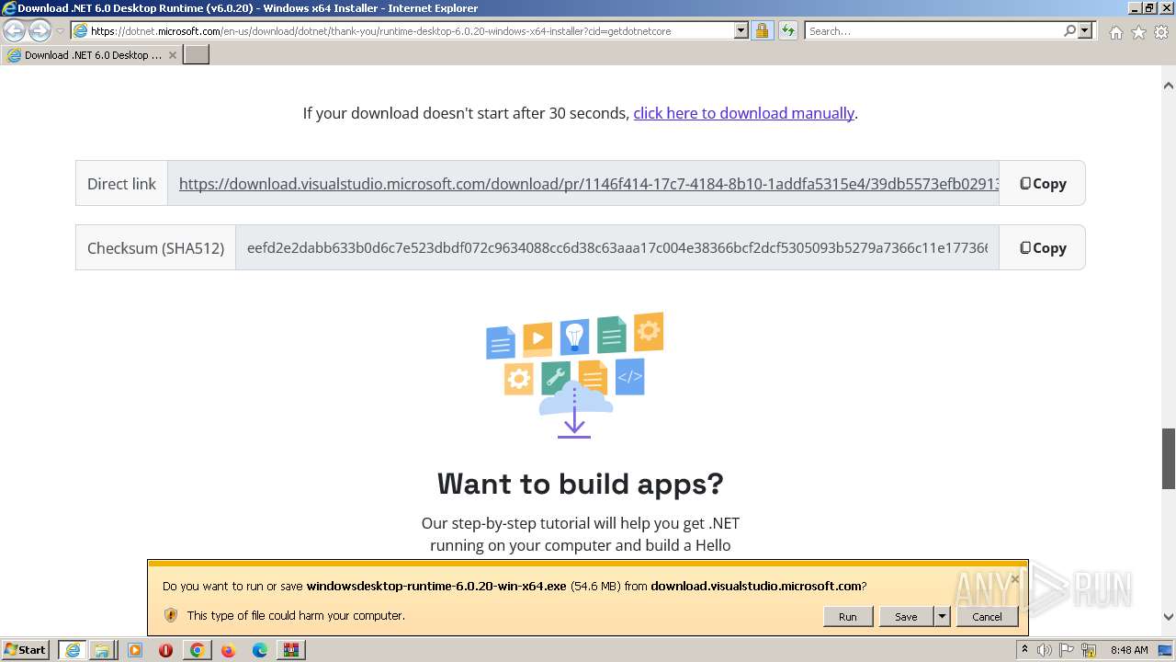This screenshot has width=1176, height=662.
Task: Expand the address bar autocomplete dropdown
Action: (741, 30)
